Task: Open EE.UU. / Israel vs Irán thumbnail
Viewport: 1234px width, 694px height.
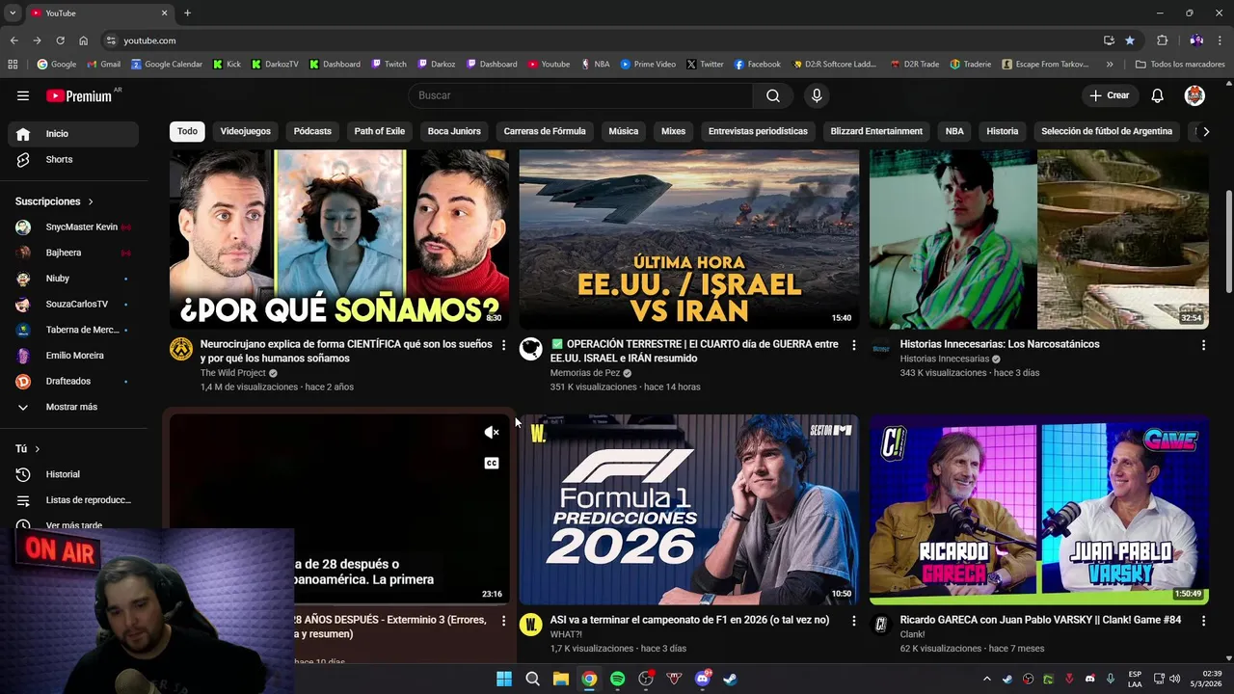Action: point(688,239)
